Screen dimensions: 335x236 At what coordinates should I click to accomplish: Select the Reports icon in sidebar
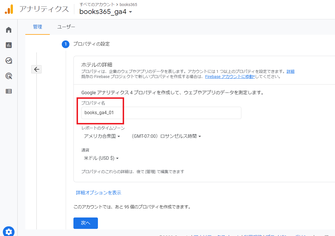(x=9, y=45)
